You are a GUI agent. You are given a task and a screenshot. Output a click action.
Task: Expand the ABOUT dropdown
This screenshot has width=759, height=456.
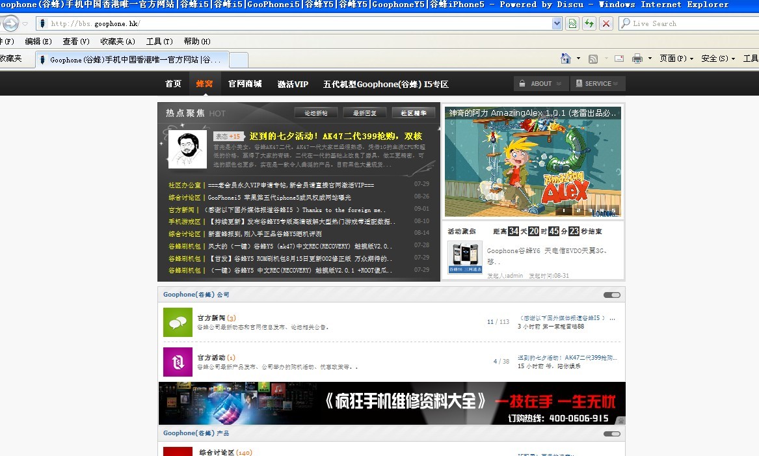(540, 84)
